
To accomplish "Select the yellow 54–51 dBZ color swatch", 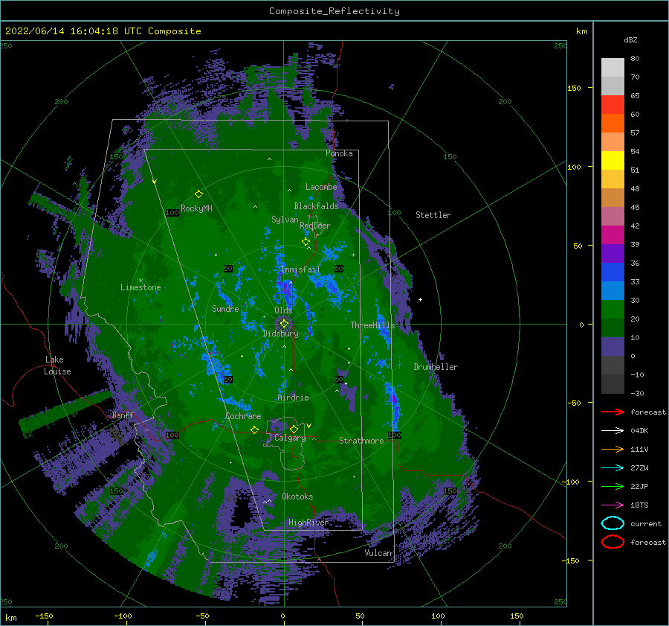I will [613, 161].
